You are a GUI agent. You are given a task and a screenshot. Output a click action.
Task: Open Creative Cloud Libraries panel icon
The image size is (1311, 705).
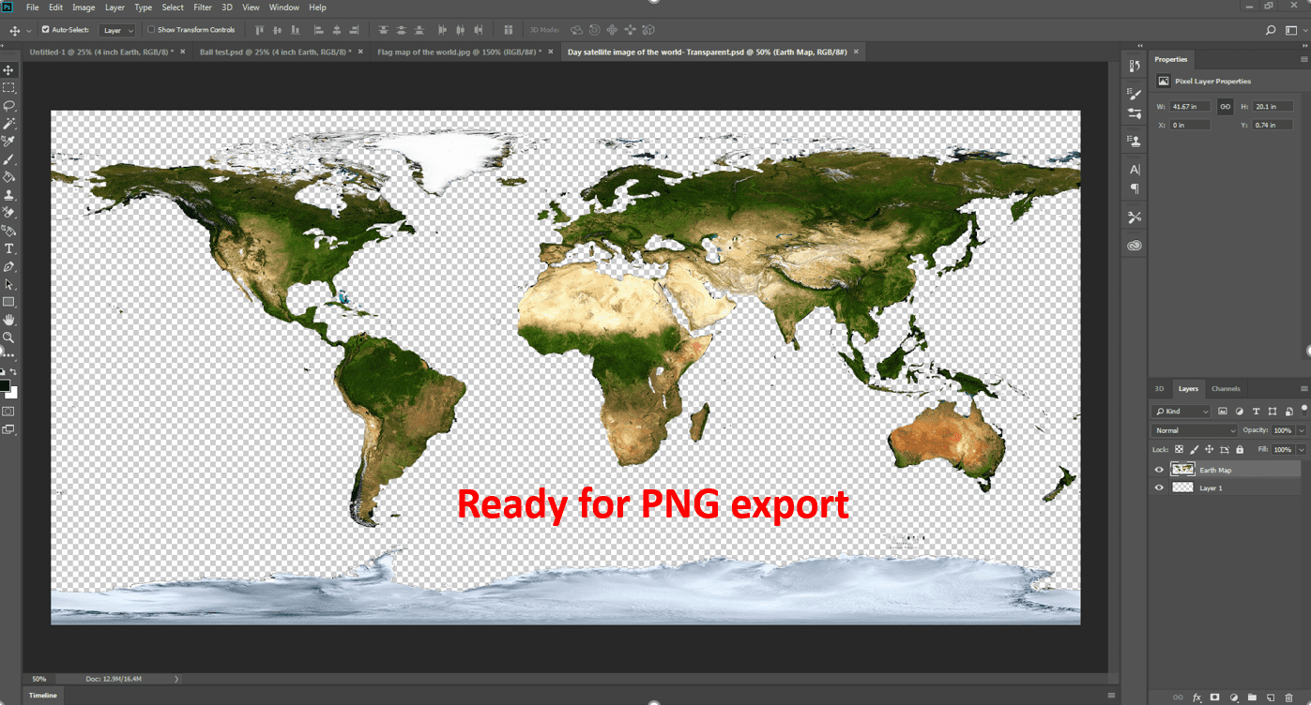pyautogui.click(x=1135, y=246)
